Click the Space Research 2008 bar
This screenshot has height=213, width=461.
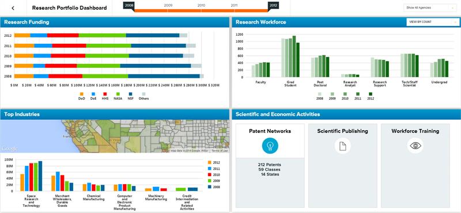coord(40,176)
